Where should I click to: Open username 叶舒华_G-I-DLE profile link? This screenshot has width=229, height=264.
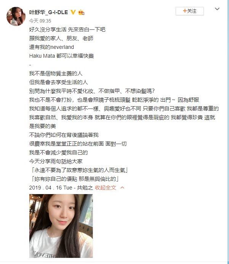click(x=48, y=12)
